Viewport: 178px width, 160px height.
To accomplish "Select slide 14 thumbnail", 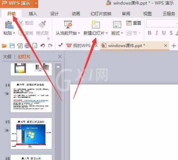I will (x=31, y=97).
